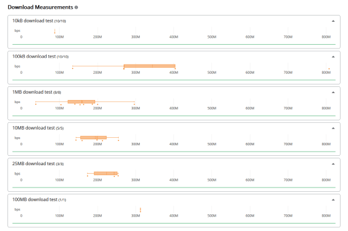
Task: Click the 100kB test outlier point near 800M
Action: (x=329, y=69)
